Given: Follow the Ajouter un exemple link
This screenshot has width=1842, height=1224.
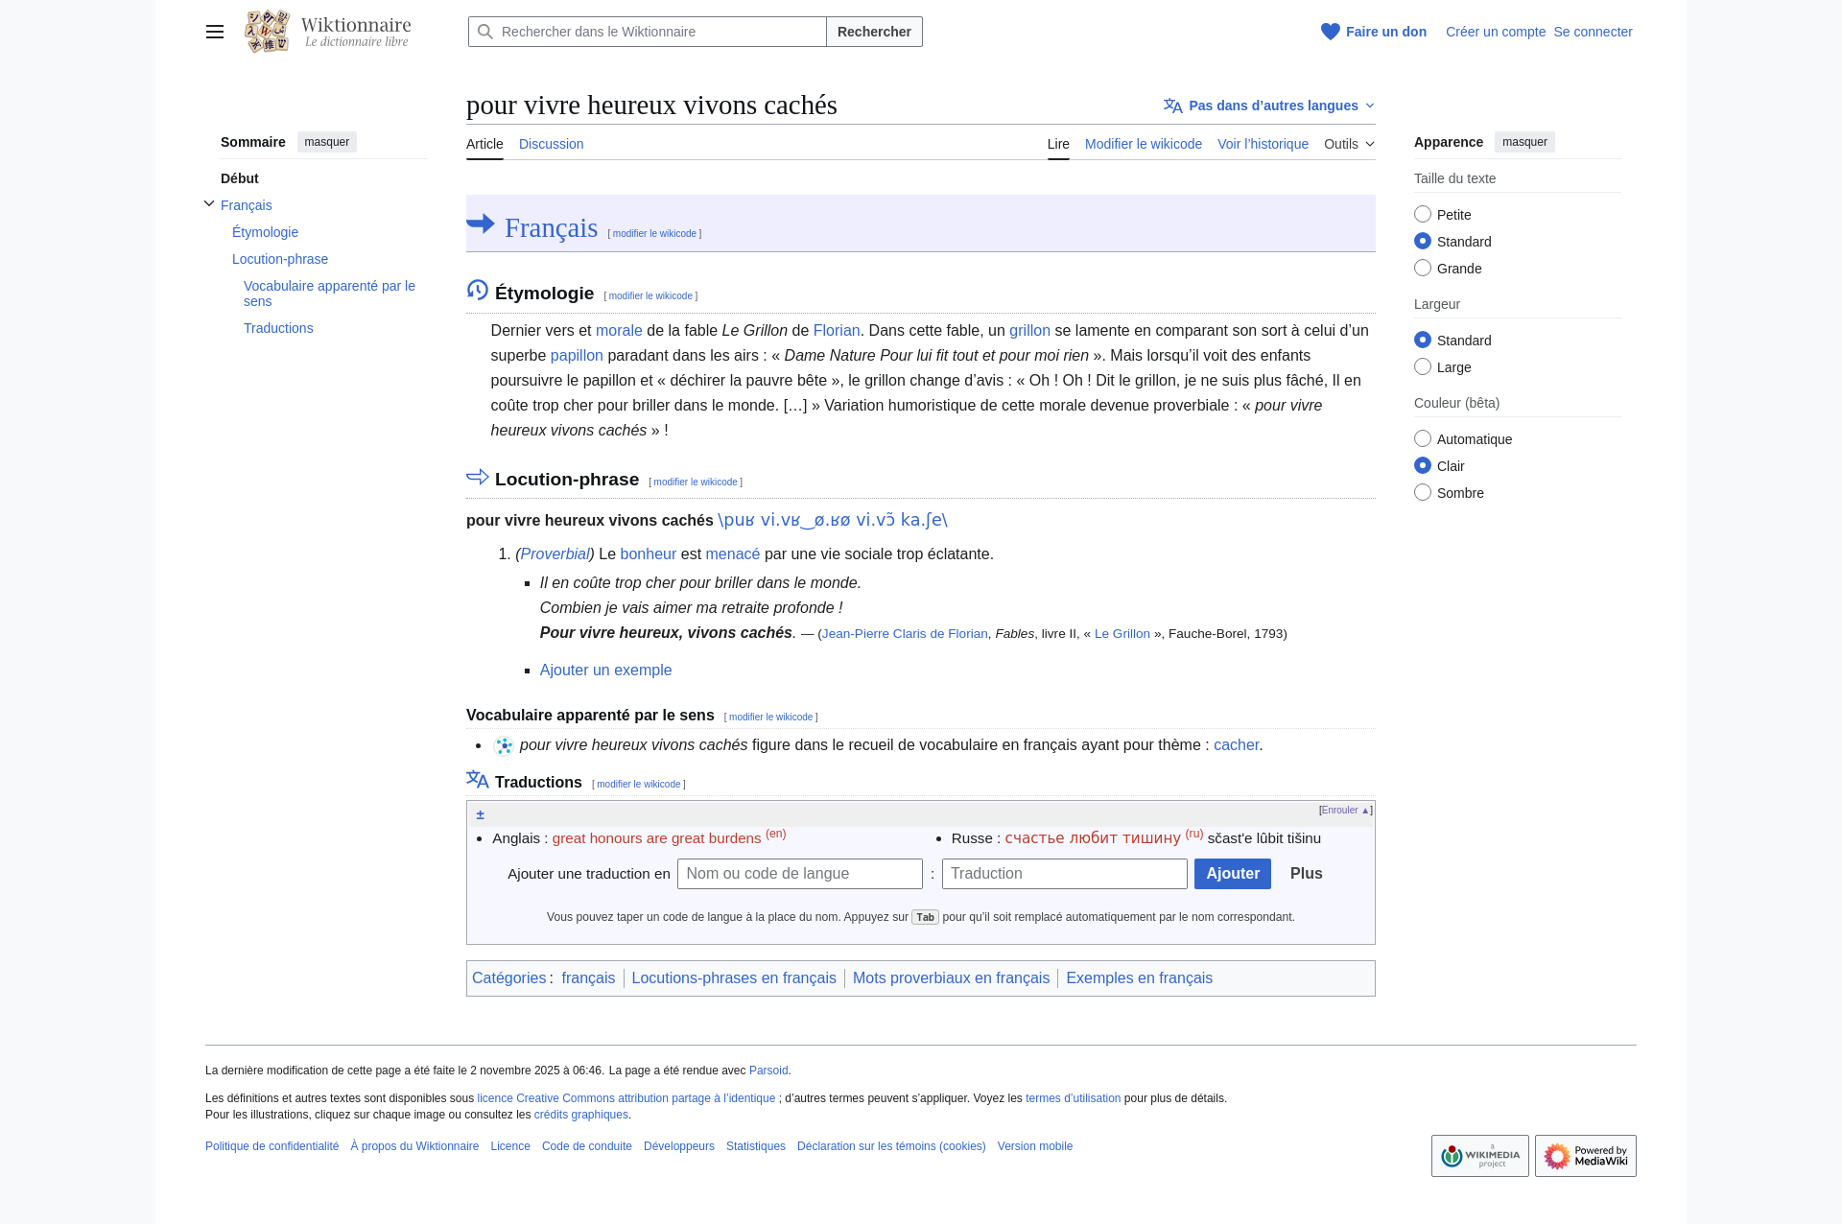Looking at the screenshot, I should 605,671.
